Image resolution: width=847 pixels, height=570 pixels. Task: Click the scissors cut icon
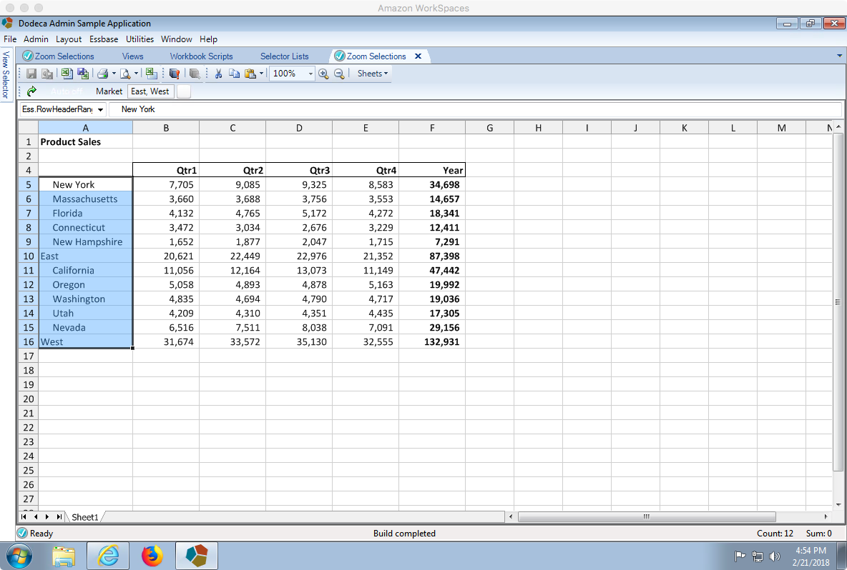[x=218, y=74]
